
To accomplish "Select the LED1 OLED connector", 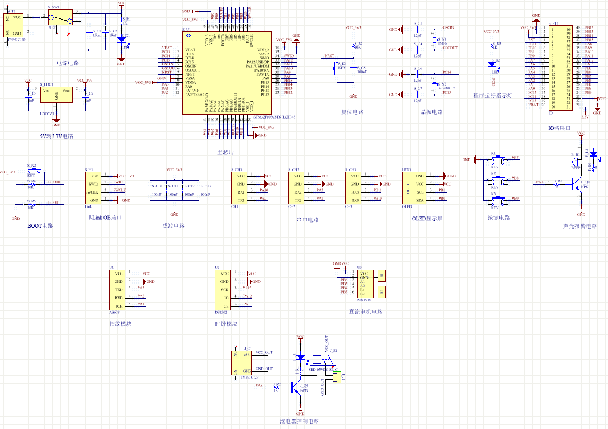I will (414, 188).
